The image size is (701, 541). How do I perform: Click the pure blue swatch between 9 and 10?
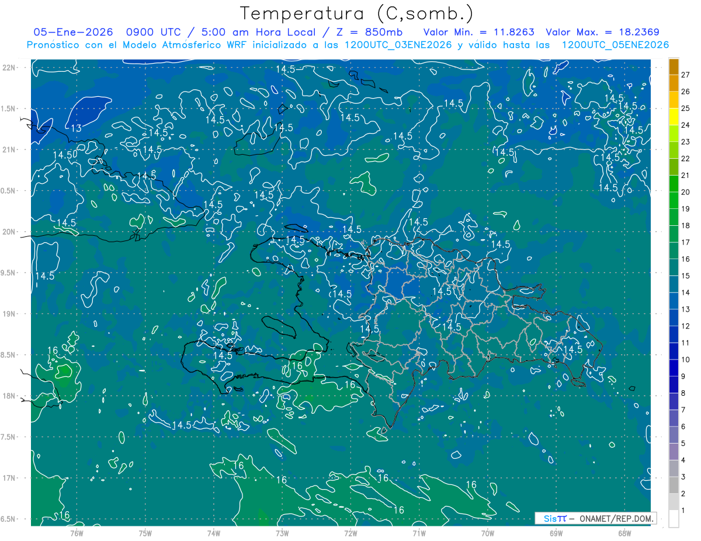pos(674,368)
